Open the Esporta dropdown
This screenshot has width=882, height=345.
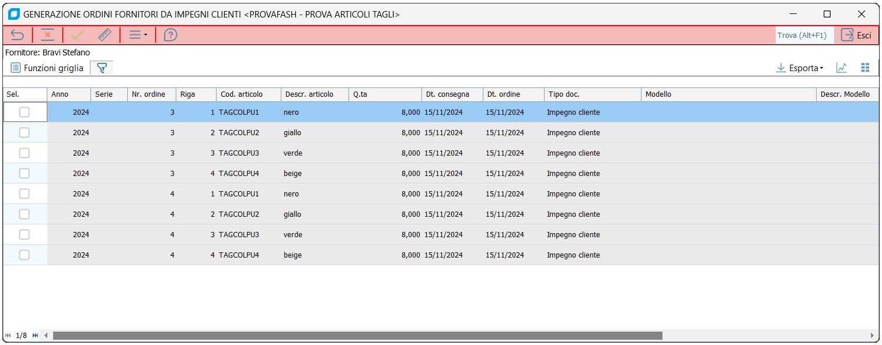(x=800, y=68)
